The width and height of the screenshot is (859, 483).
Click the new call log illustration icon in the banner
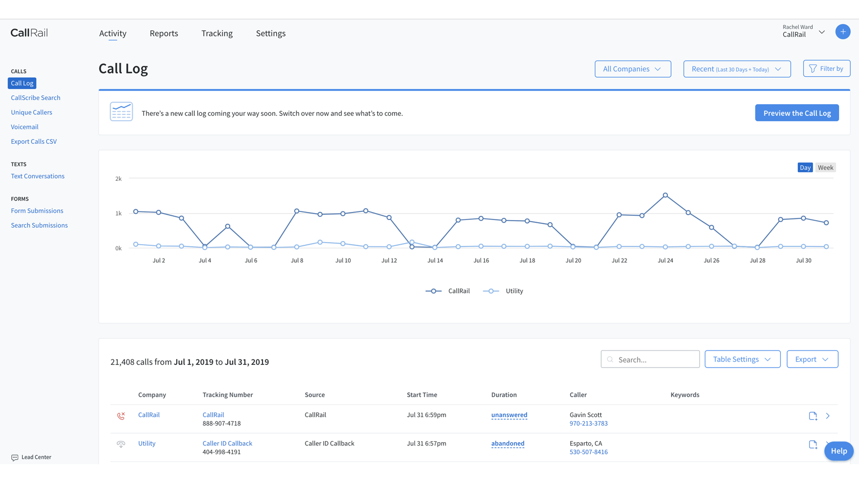click(x=121, y=112)
